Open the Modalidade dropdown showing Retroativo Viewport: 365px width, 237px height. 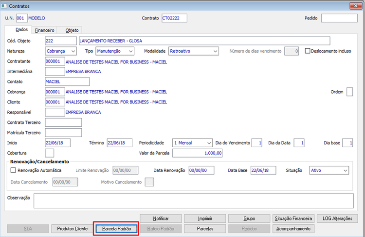click(x=193, y=51)
